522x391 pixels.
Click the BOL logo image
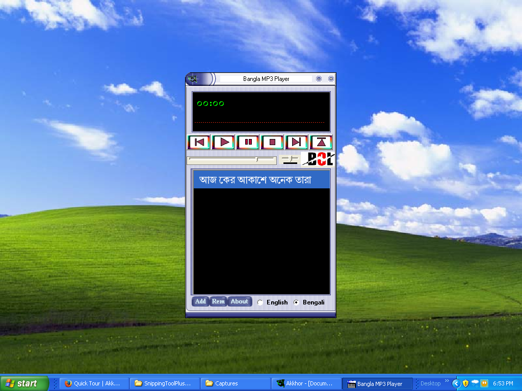tap(318, 159)
